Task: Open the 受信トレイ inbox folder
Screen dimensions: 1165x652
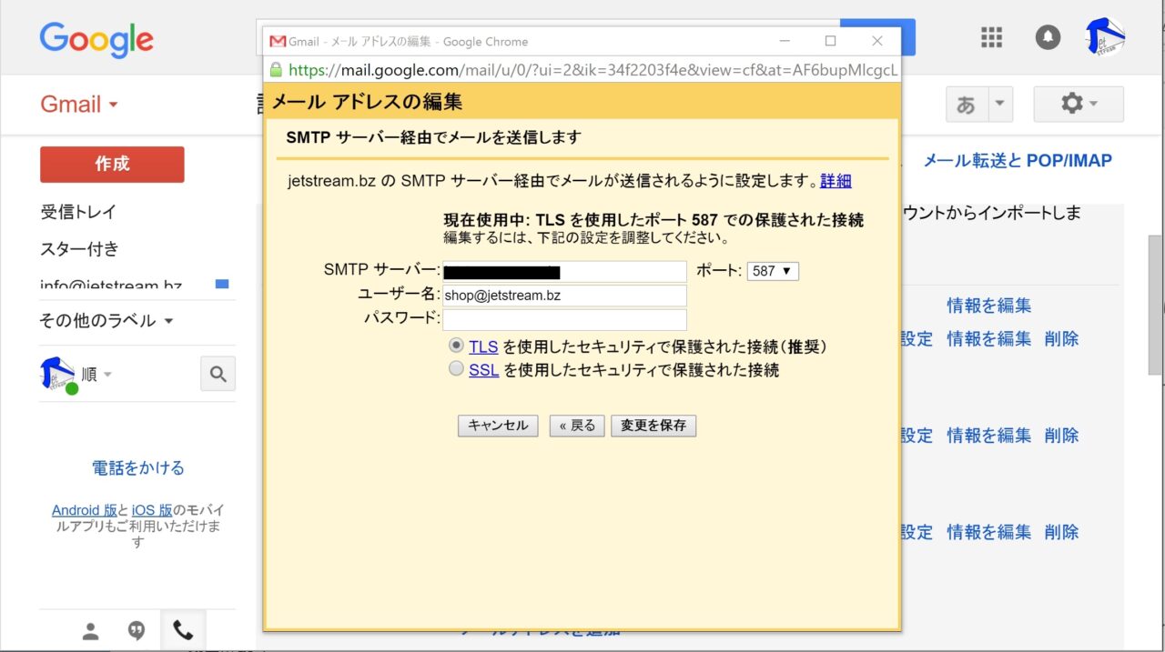Action: 78,212
